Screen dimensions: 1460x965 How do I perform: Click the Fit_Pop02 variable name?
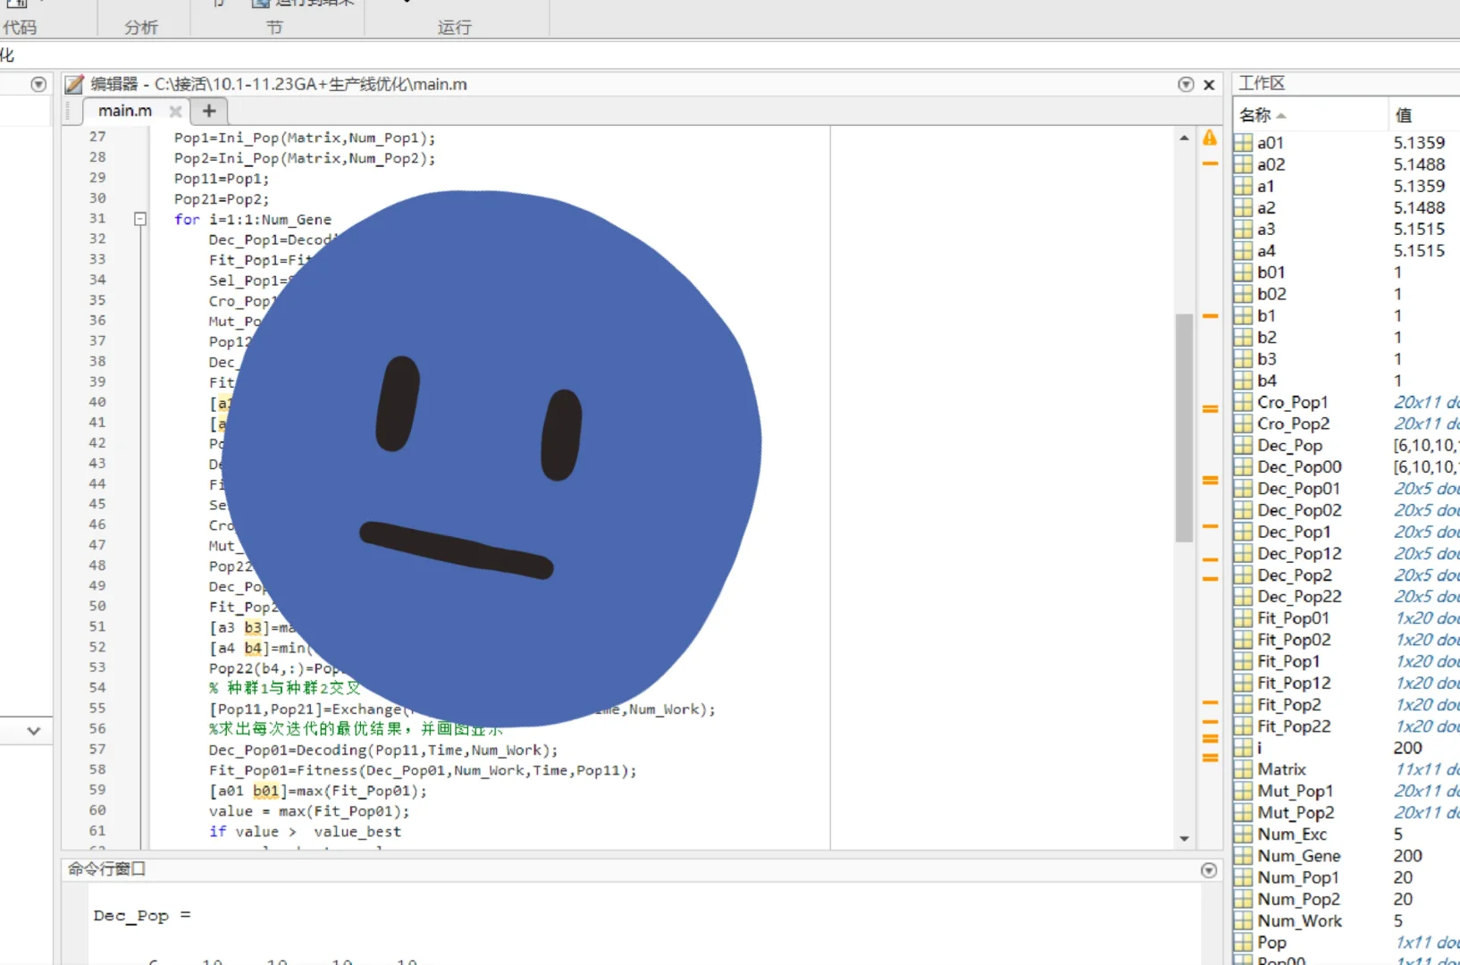coord(1294,640)
